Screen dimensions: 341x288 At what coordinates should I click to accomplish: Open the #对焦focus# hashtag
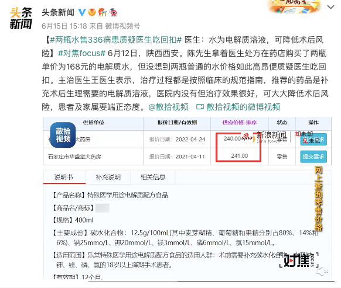(82, 53)
